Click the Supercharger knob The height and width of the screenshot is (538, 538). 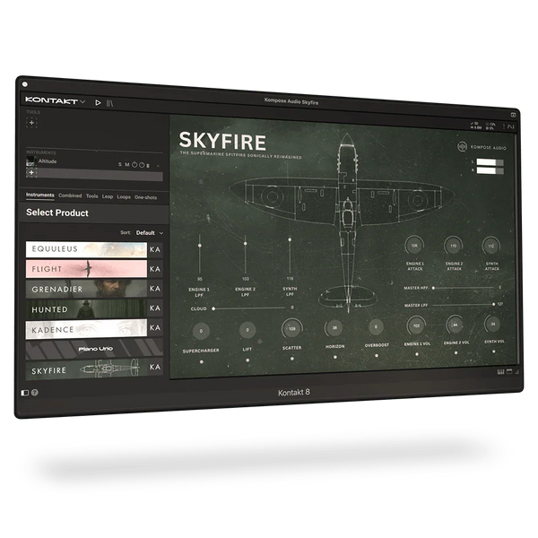coord(201,331)
